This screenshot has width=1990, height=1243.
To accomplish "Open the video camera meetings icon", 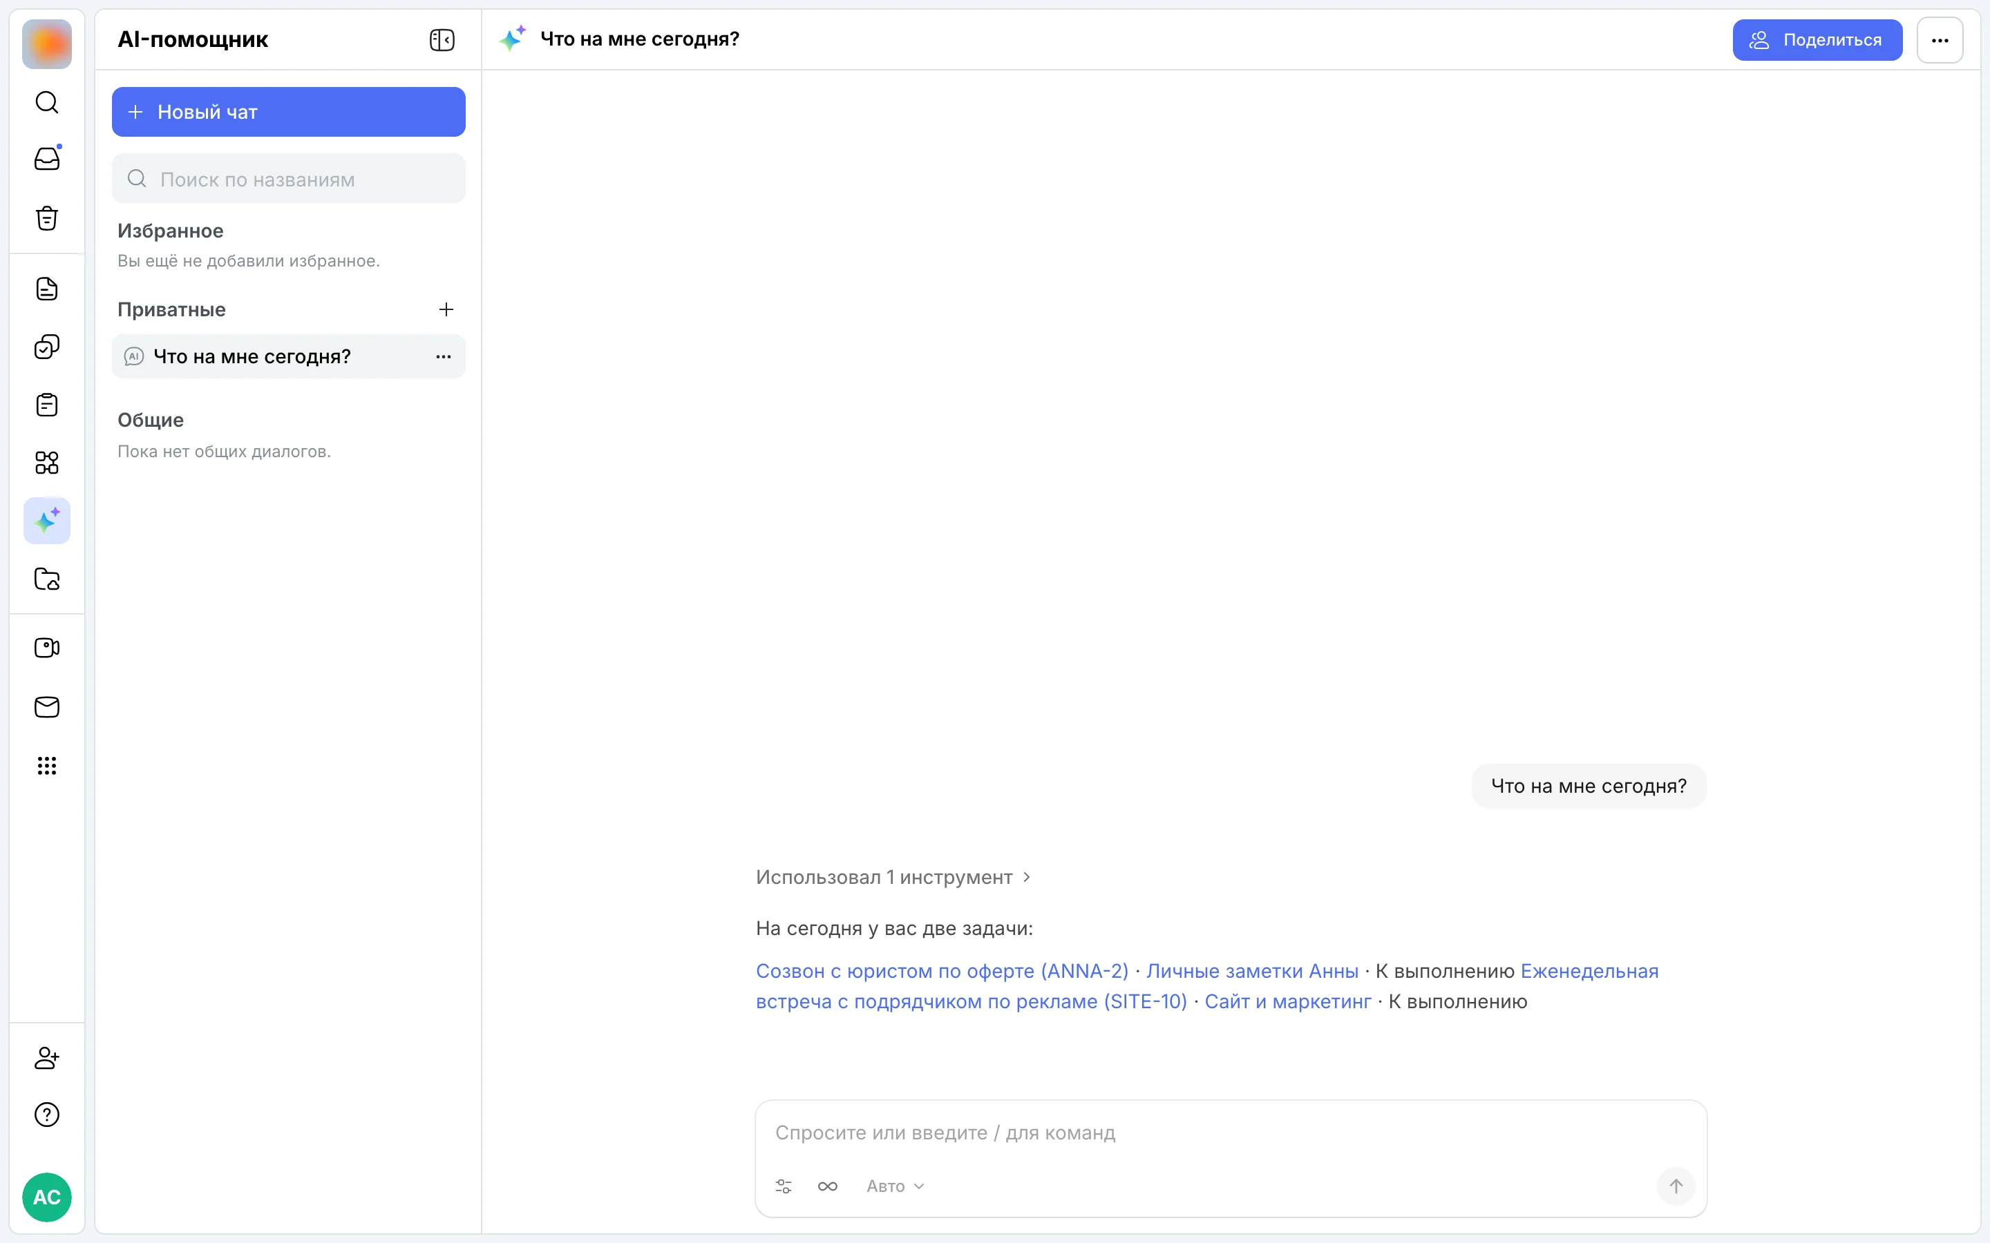I will click(47, 648).
